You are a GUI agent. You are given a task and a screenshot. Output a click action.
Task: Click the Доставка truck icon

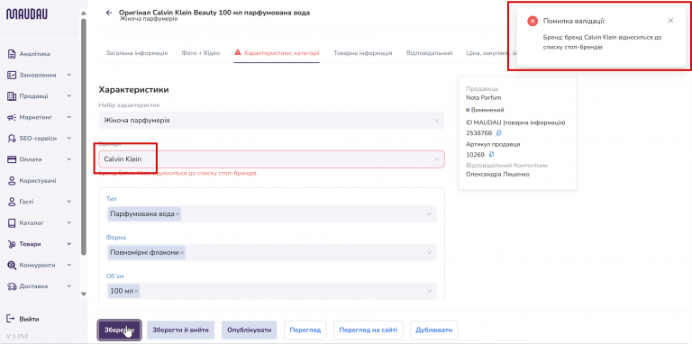[12, 286]
